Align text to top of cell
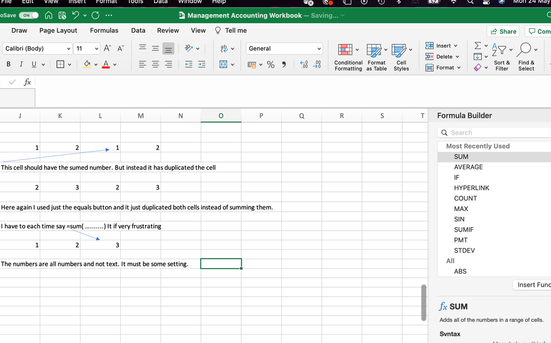551x343 pixels. tap(142, 47)
